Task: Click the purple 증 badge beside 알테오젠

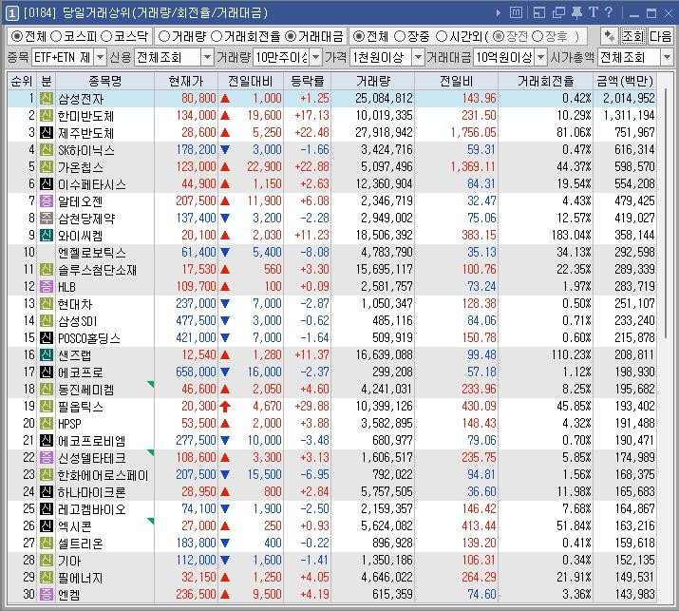Action: [x=47, y=201]
